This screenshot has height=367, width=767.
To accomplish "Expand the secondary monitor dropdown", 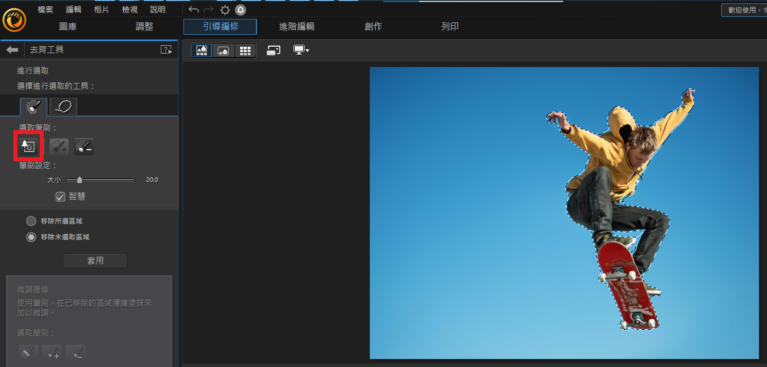I will click(x=302, y=50).
